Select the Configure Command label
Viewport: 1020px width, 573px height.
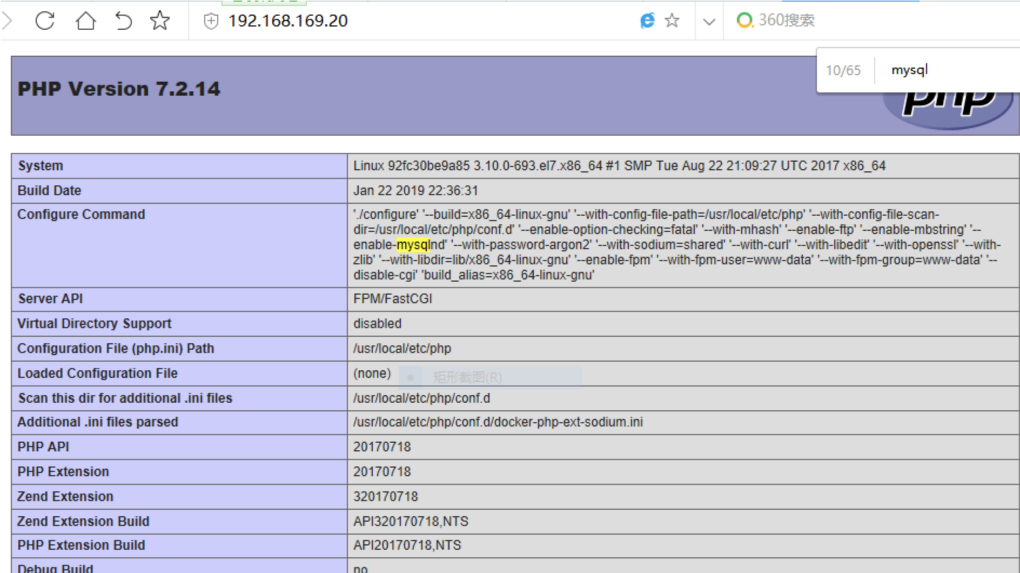[81, 215]
